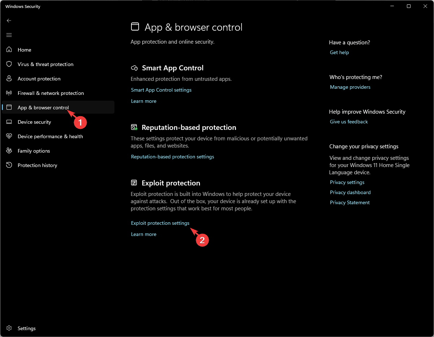The height and width of the screenshot is (337, 434).
Task: Open Manage providers
Action: pos(350,87)
